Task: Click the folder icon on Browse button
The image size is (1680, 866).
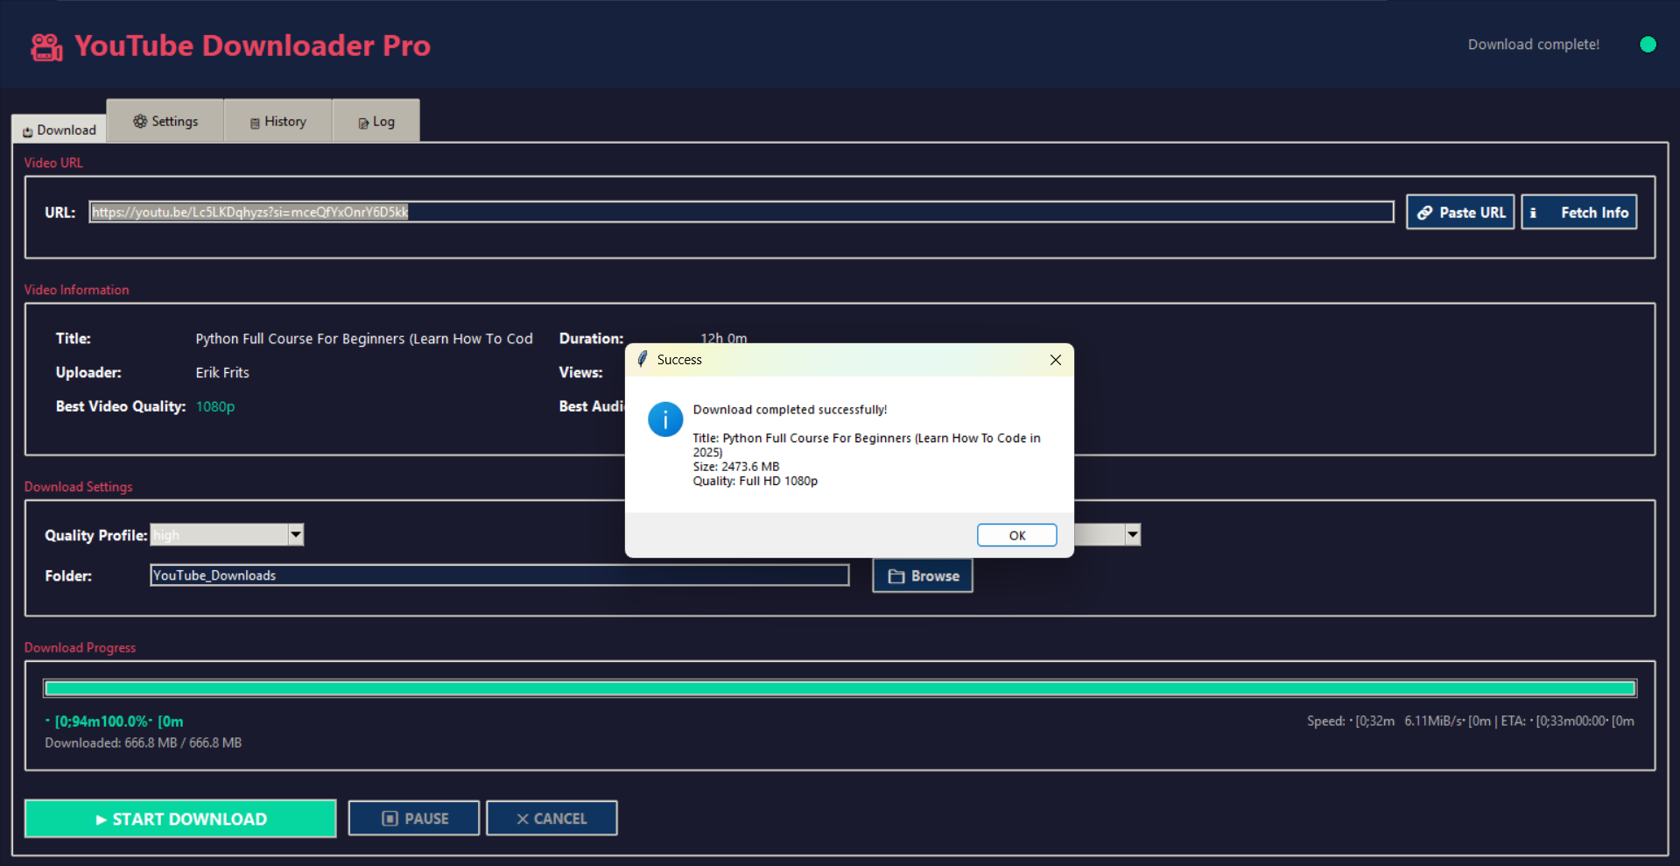Action: coord(896,576)
